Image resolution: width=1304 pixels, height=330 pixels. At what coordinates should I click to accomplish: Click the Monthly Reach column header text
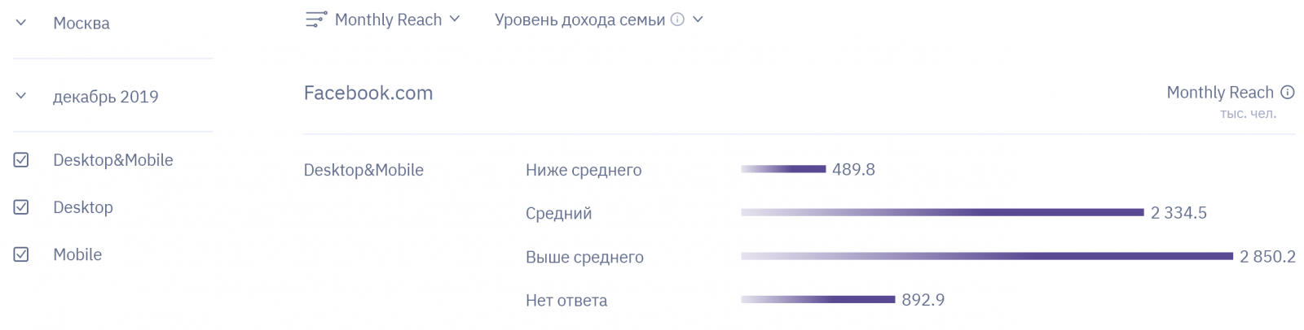pyautogui.click(x=1219, y=93)
